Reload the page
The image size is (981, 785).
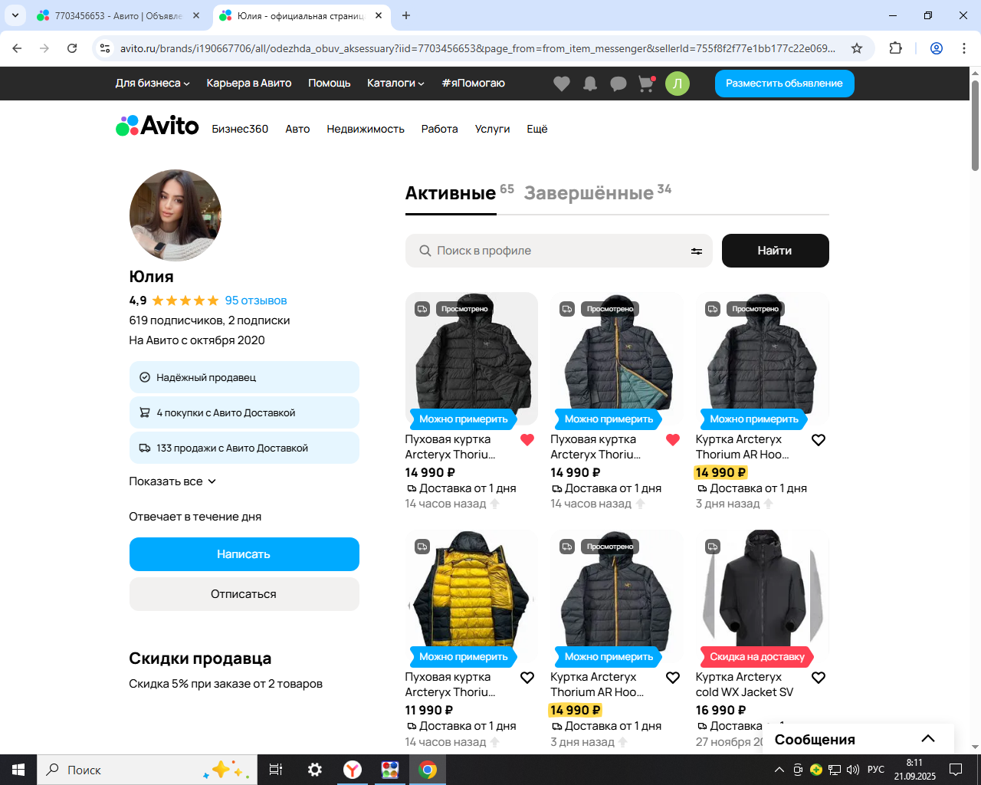pos(72,48)
